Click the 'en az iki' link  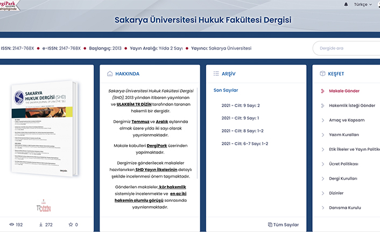pos(178,194)
